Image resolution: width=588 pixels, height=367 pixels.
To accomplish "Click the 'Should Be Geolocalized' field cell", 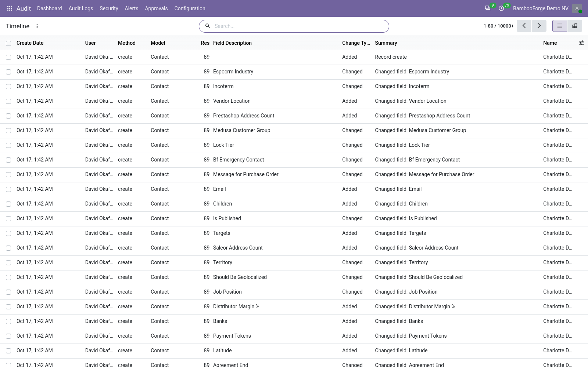I will pos(240,277).
